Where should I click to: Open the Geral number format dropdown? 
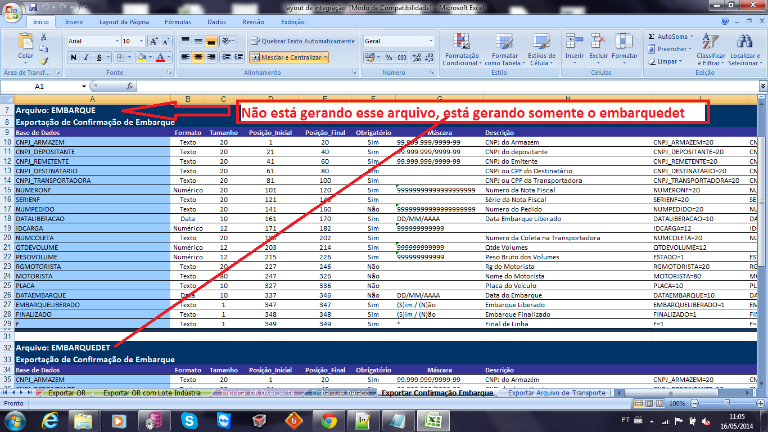pyautogui.click(x=431, y=41)
